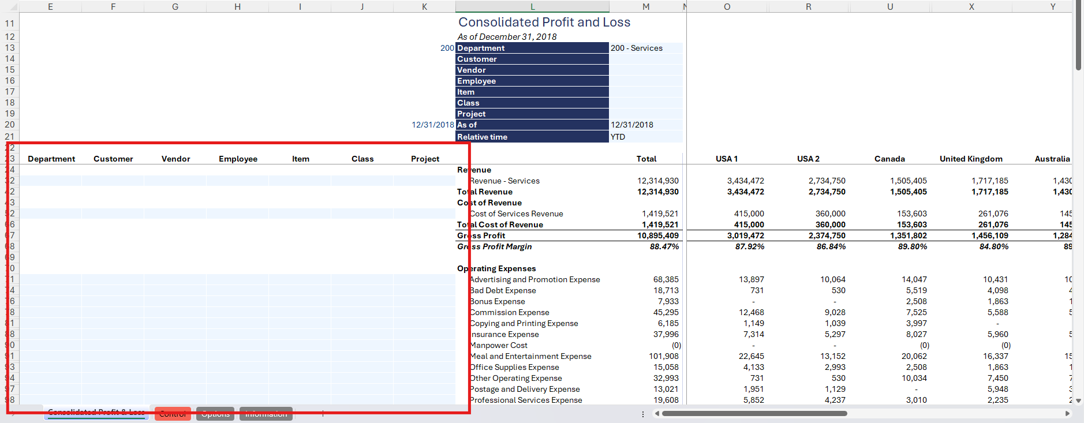The height and width of the screenshot is (423, 1084).
Task: Go to the Information sheet tab
Action: pyautogui.click(x=266, y=414)
